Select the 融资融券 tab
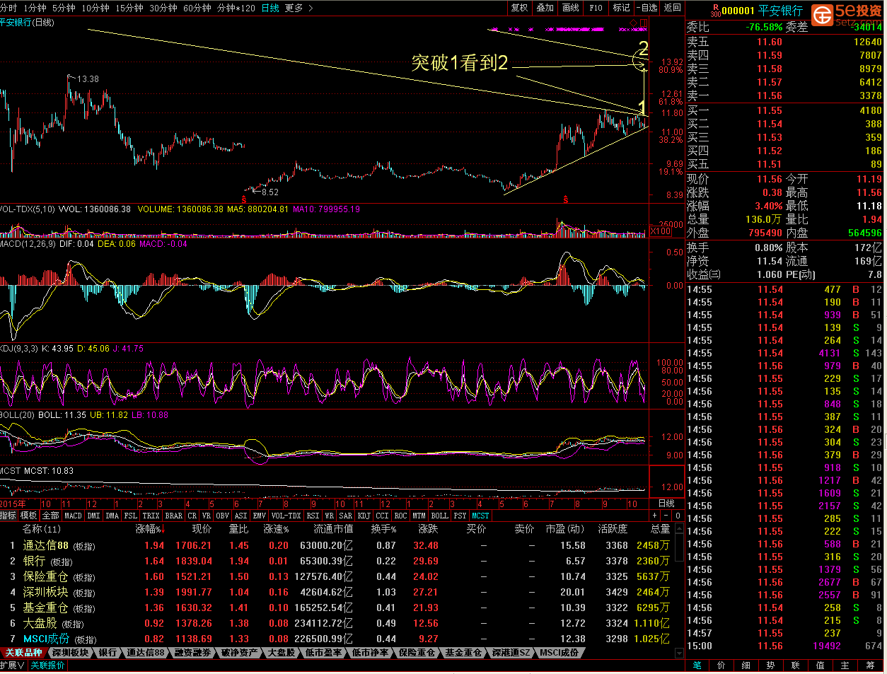Screen dimensions: 887x674 pos(193,653)
